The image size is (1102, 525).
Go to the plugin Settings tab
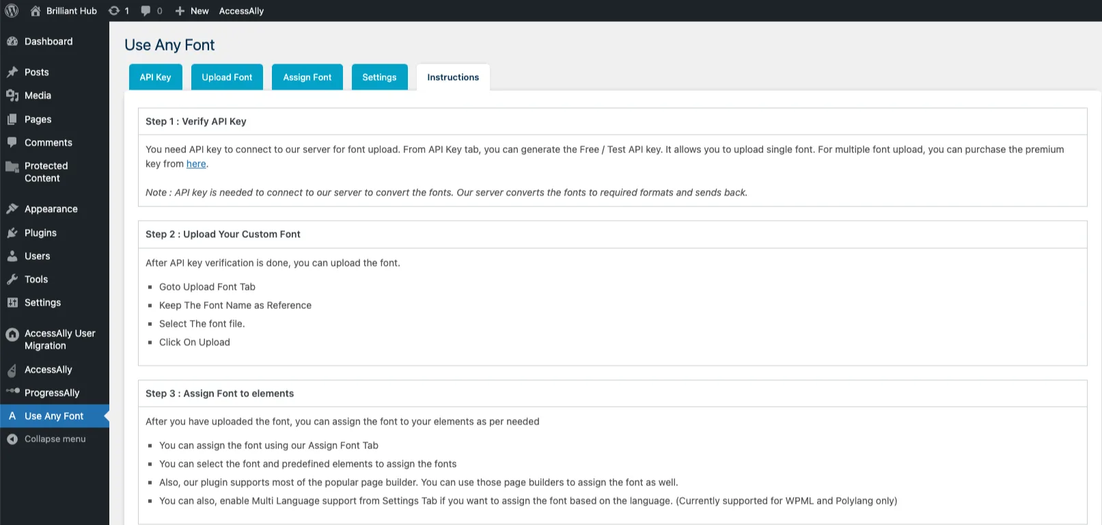click(379, 77)
